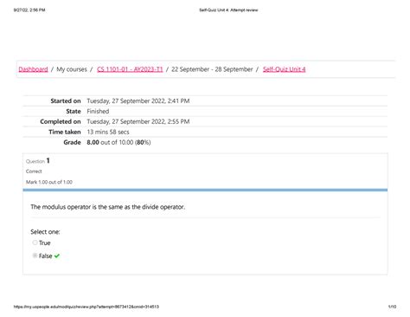Click the Mark 1.00 out of 1.00 text

point(49,182)
